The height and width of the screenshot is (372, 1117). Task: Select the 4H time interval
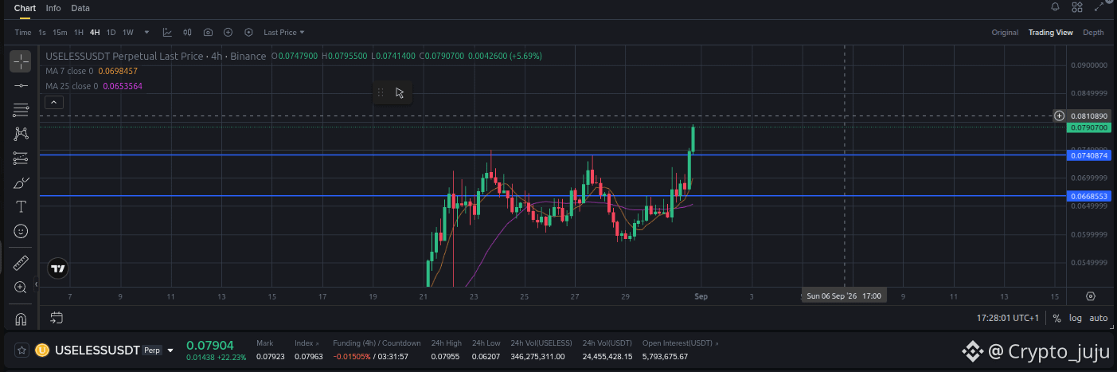(x=95, y=33)
